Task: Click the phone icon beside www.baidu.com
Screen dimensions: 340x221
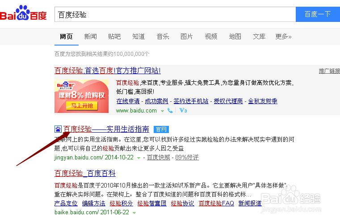Action: coord(170,111)
